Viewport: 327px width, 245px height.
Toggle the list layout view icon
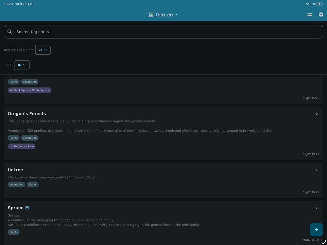click(x=309, y=14)
